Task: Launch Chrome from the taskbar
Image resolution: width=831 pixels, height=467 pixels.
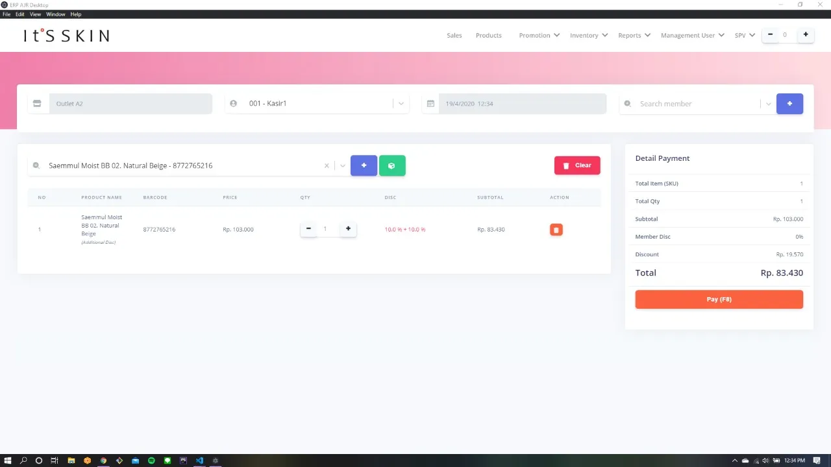Action: [x=103, y=461]
